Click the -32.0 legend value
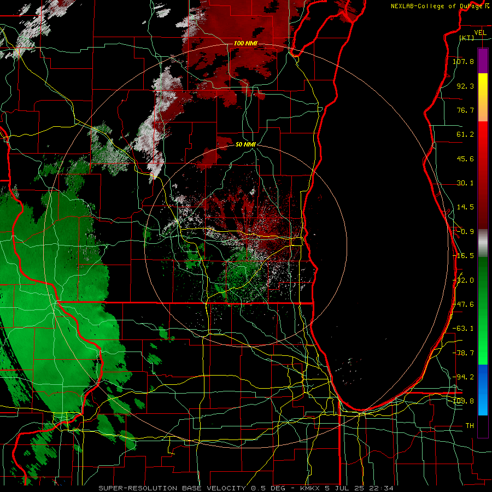The height and width of the screenshot is (492, 492). coord(463,280)
